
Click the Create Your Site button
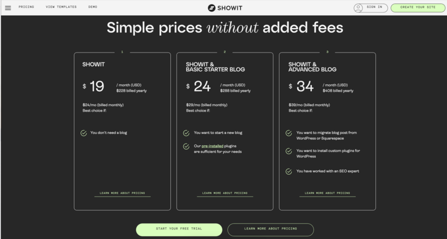coord(418,8)
